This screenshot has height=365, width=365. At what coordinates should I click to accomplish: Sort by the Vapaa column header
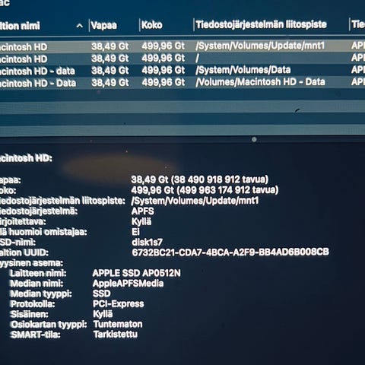tap(104, 25)
